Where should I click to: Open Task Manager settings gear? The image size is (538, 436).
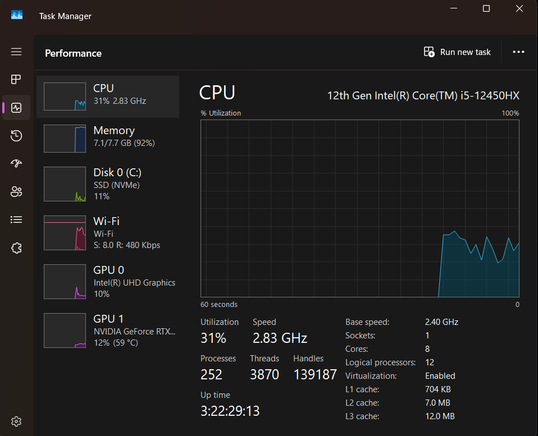click(x=16, y=421)
